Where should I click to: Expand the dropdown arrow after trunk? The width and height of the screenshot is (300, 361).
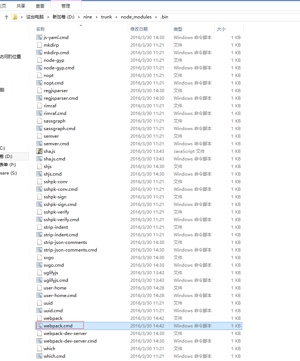116,17
